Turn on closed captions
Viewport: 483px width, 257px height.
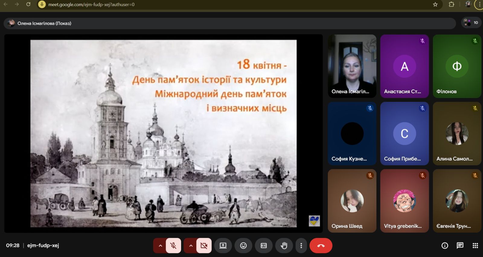coord(264,246)
